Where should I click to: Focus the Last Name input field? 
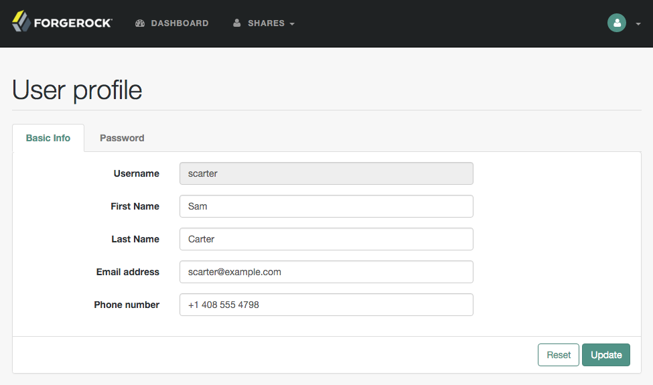coord(326,239)
